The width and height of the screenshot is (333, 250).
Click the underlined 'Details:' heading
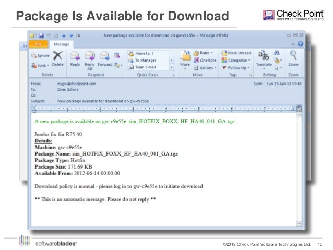[x=43, y=141]
